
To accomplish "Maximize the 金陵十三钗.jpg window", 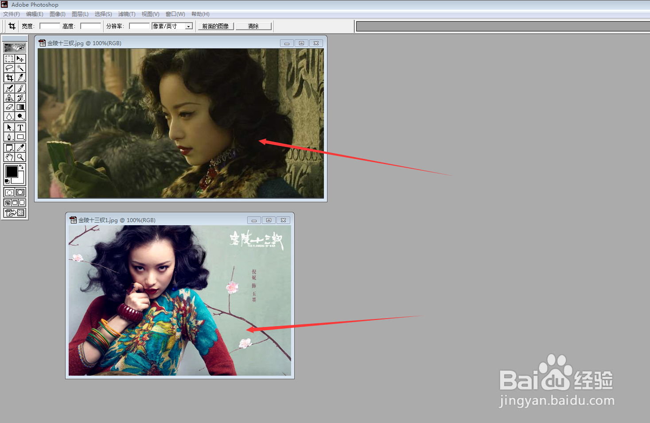I will point(301,43).
